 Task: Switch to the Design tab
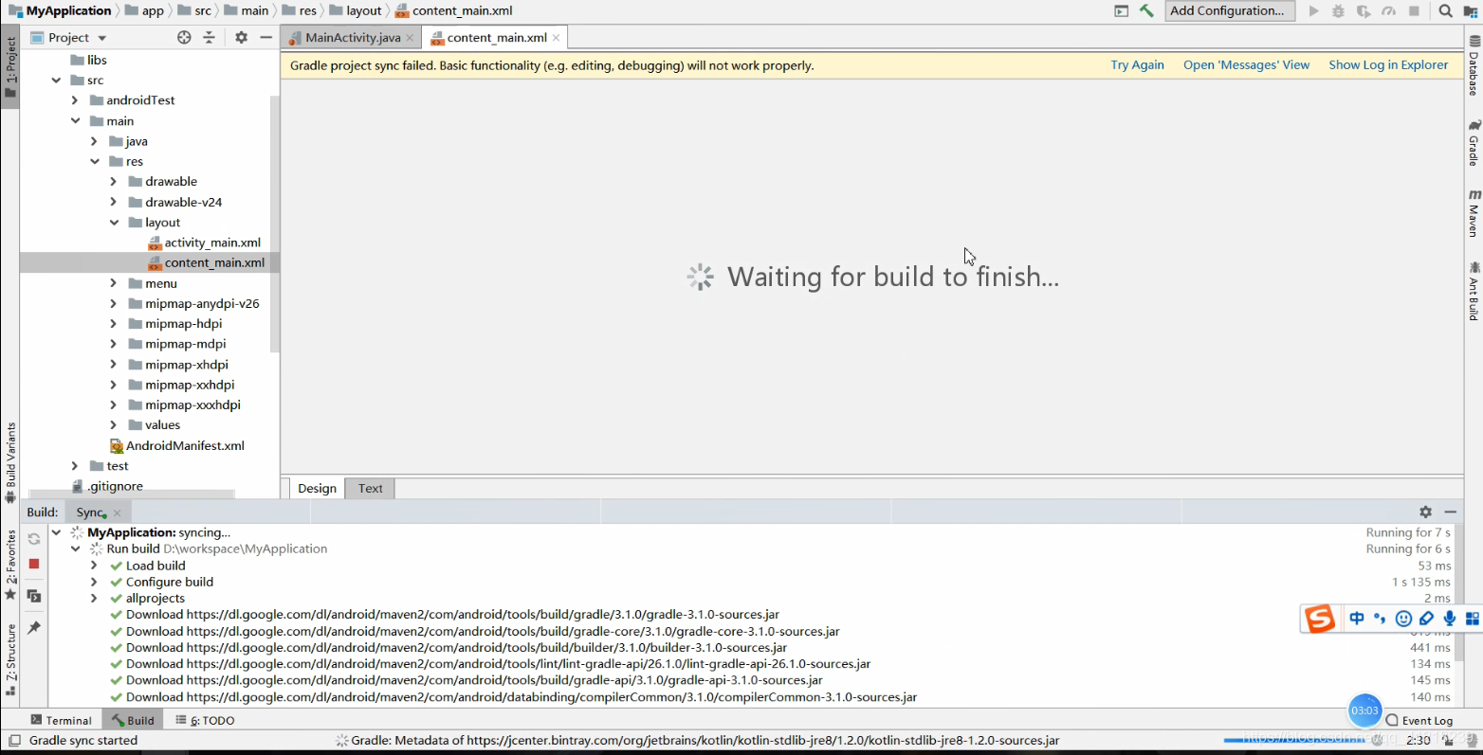317,489
